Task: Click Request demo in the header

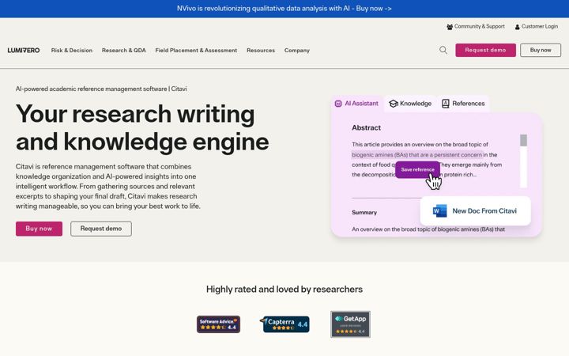Action: pyautogui.click(x=485, y=50)
